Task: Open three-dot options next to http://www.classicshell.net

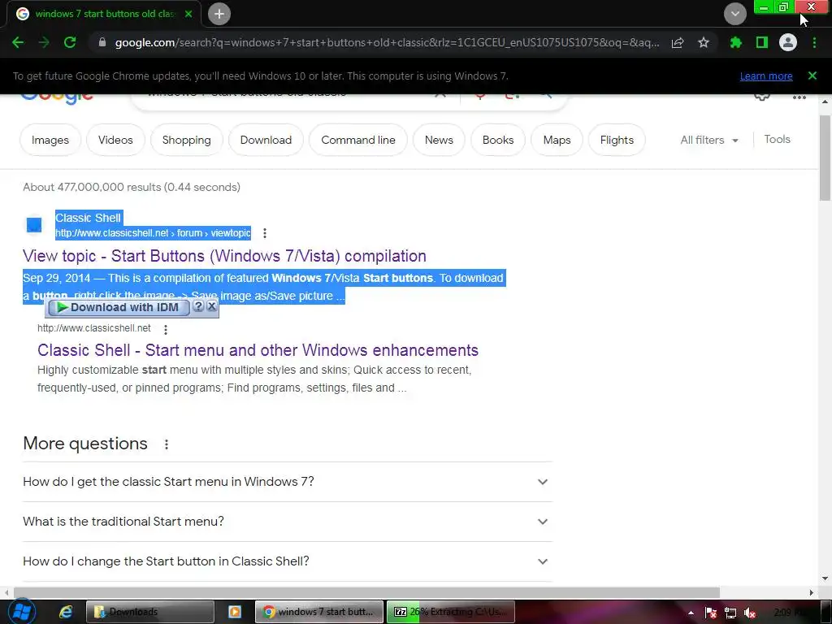Action: 166,330
